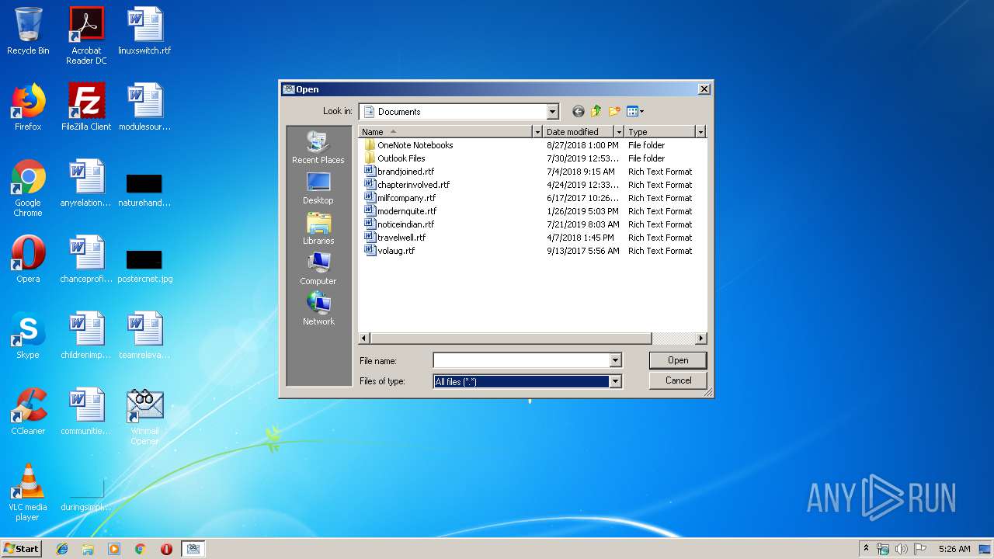
Task: Click the volume tray icon
Action: (902, 549)
